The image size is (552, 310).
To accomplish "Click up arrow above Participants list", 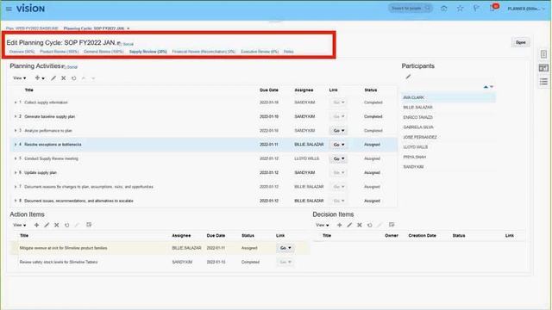I will tap(486, 87).
